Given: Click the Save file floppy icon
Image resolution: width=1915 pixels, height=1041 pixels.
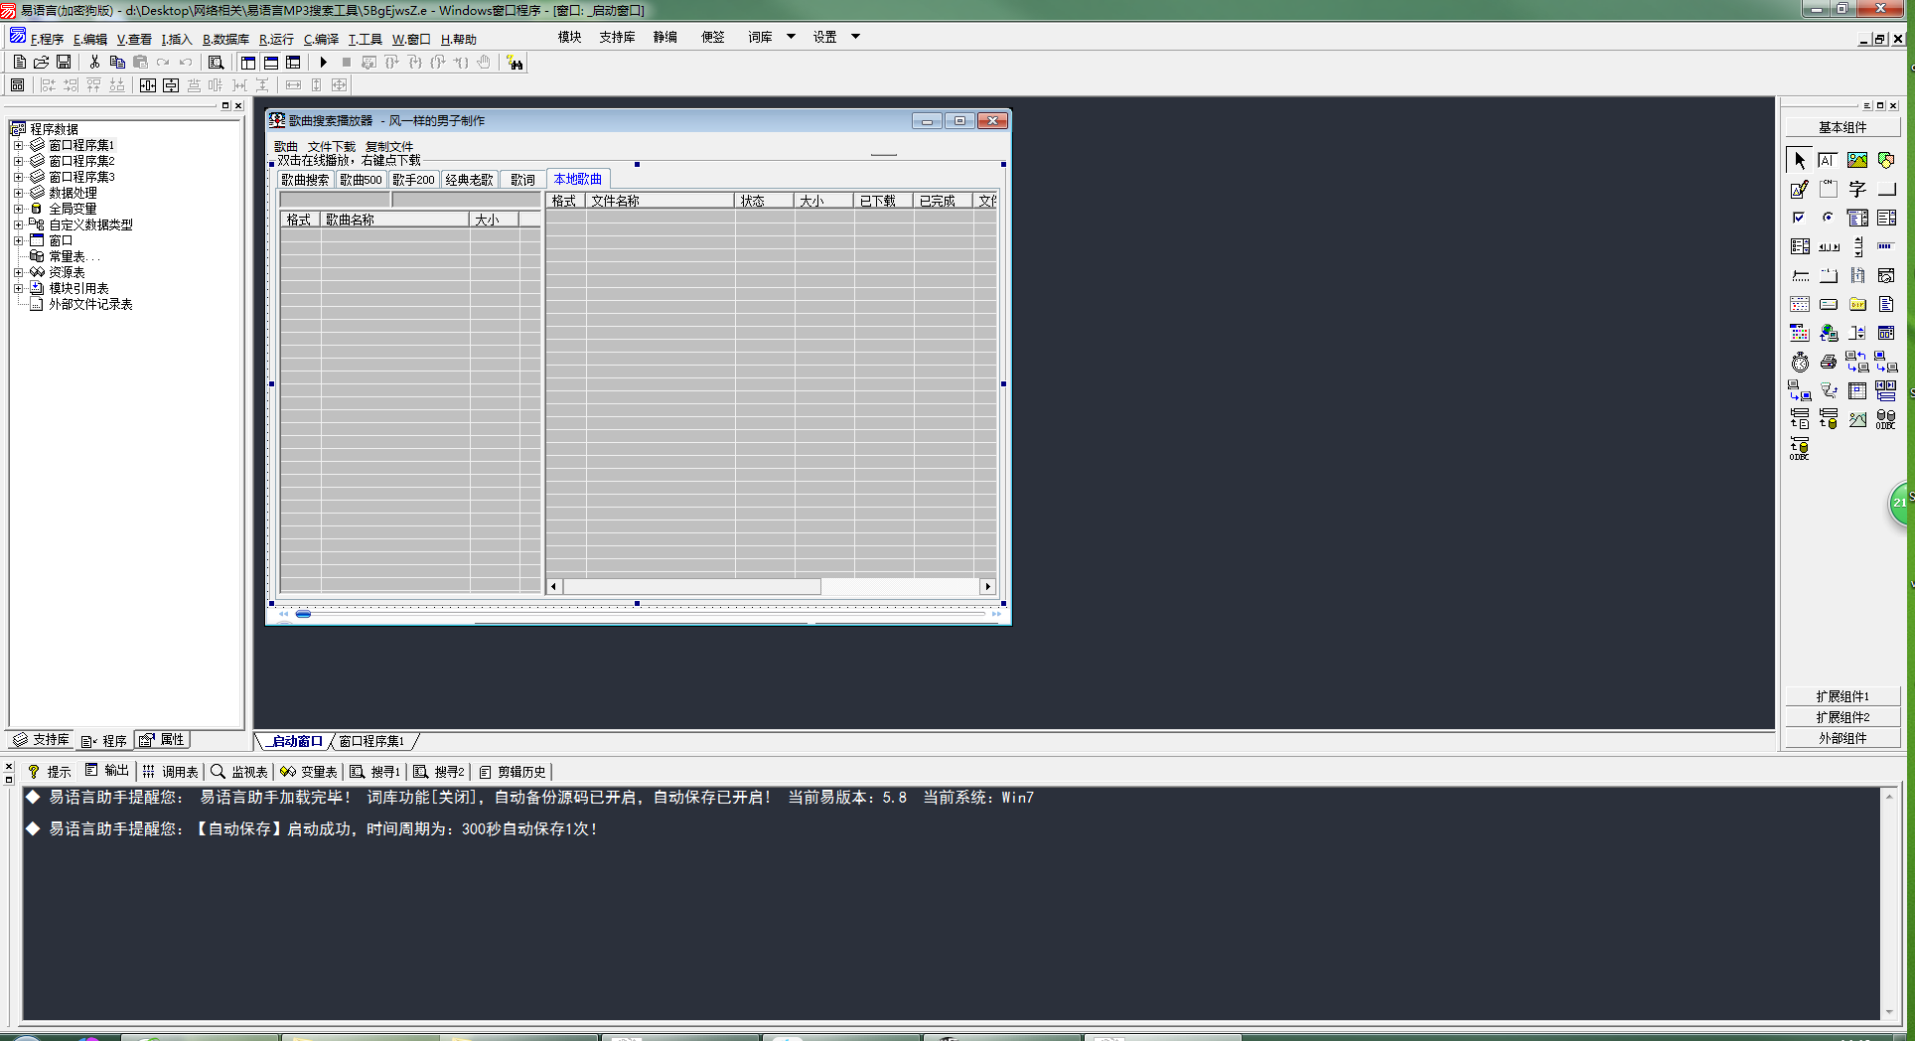Looking at the screenshot, I should 64,63.
